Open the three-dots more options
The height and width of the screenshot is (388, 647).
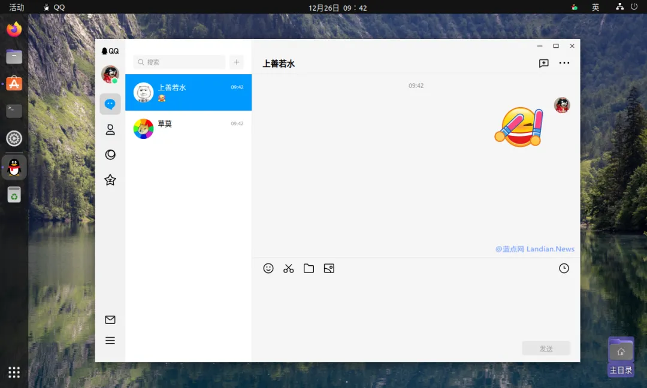(564, 63)
